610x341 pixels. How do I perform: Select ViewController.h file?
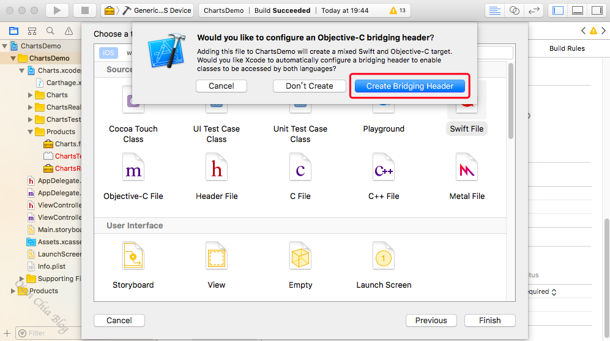tap(54, 205)
